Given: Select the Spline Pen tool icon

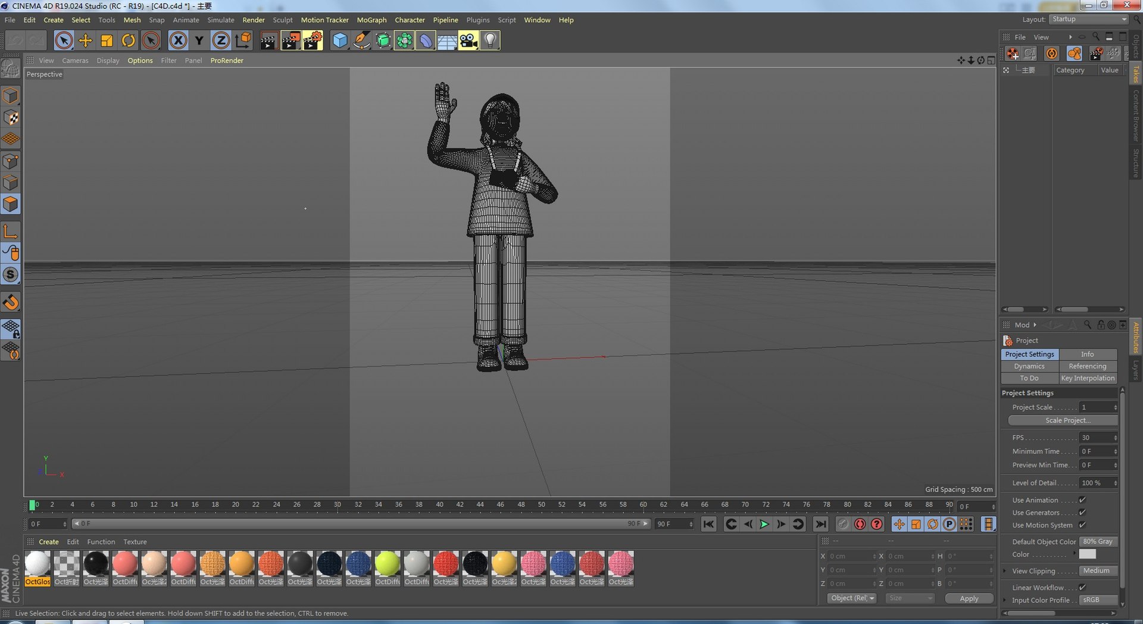Looking at the screenshot, I should pos(361,40).
